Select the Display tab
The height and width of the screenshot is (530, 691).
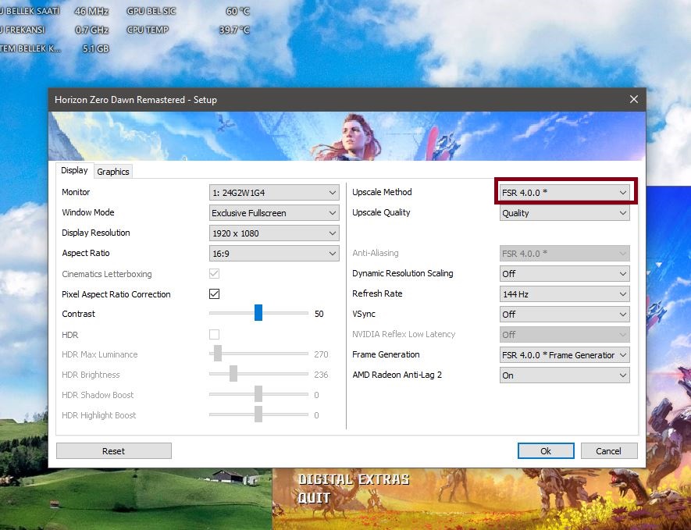click(74, 170)
